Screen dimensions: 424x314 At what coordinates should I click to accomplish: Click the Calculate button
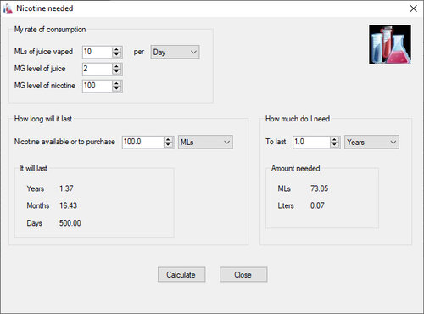pos(181,274)
